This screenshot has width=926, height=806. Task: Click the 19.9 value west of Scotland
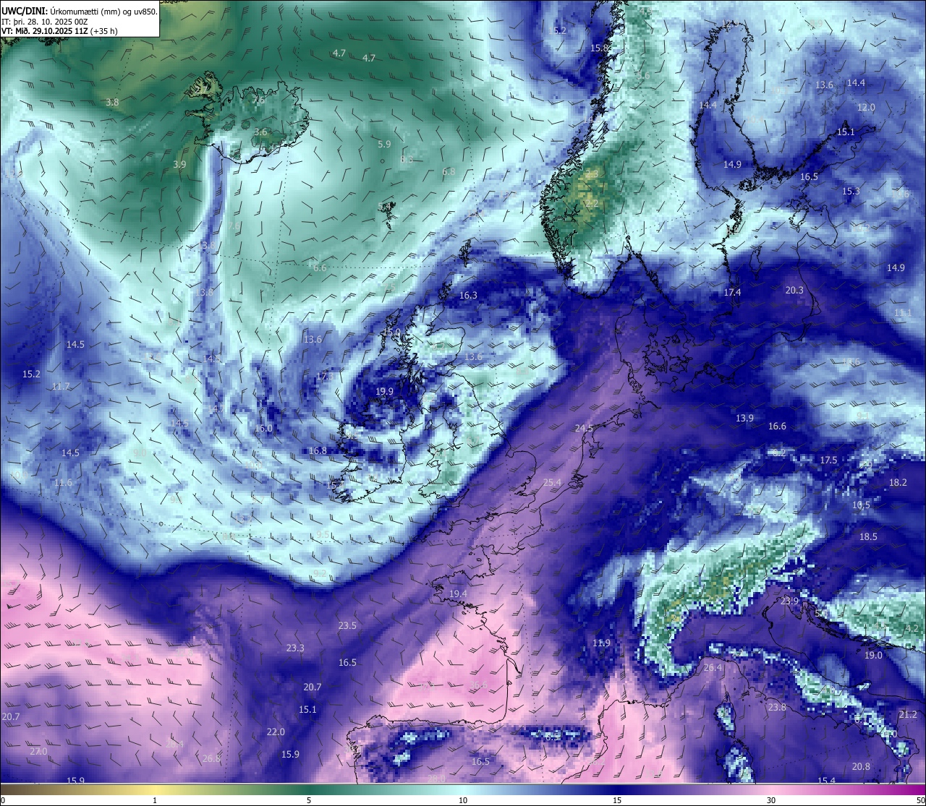click(x=384, y=392)
